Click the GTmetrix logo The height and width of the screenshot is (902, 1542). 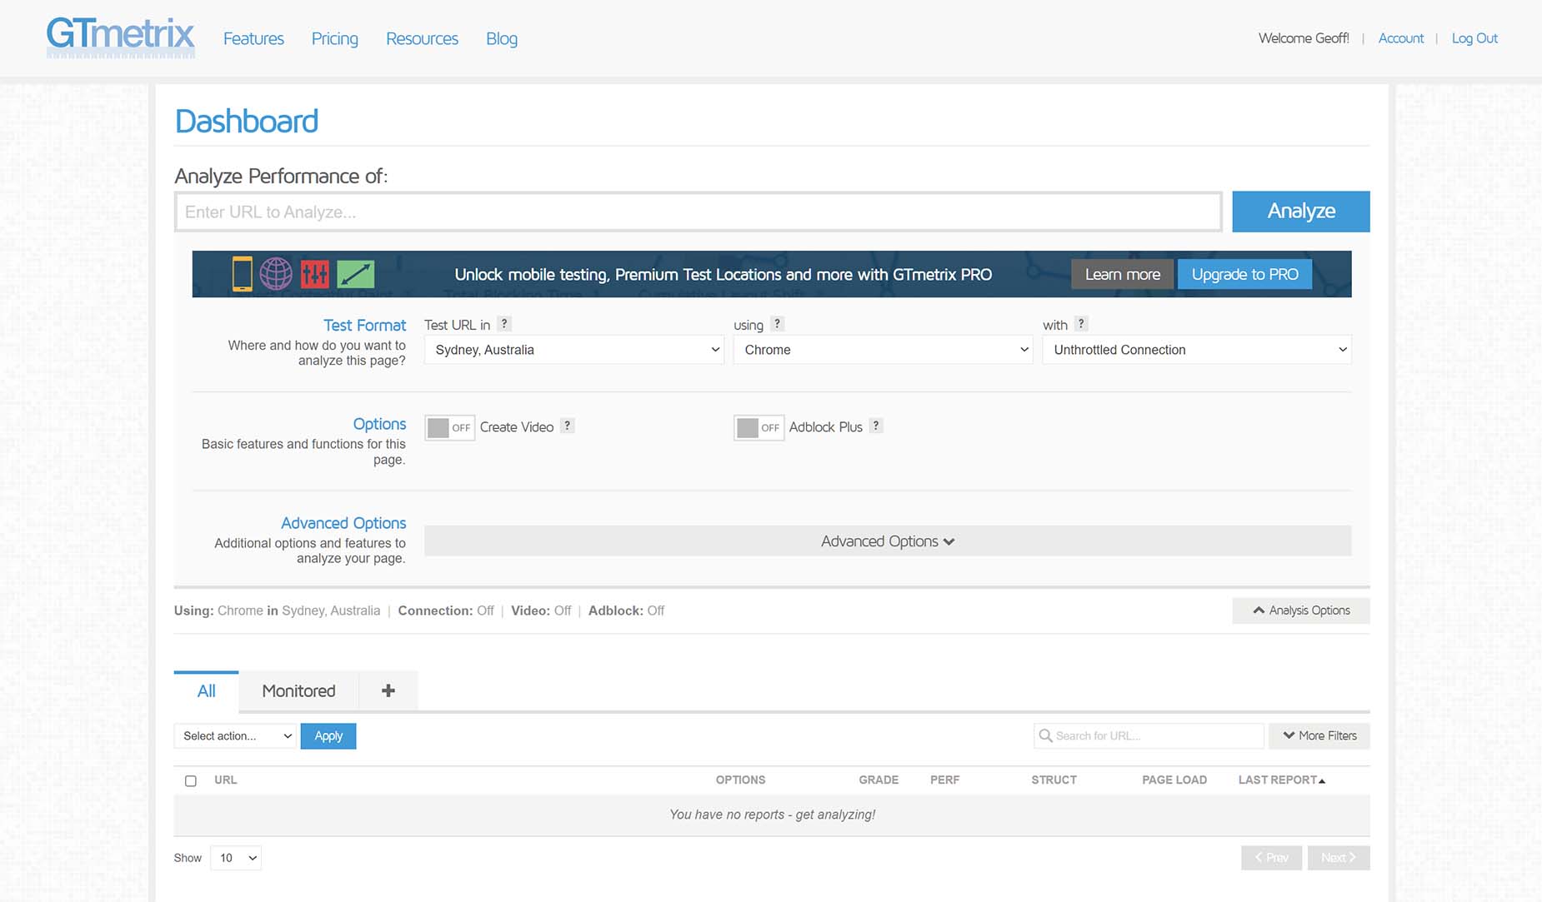coord(121,37)
